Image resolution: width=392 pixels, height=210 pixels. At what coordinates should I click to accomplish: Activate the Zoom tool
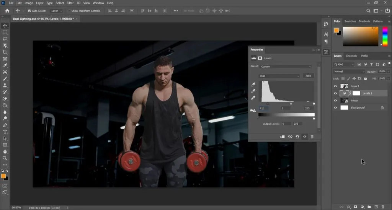click(x=5, y=158)
